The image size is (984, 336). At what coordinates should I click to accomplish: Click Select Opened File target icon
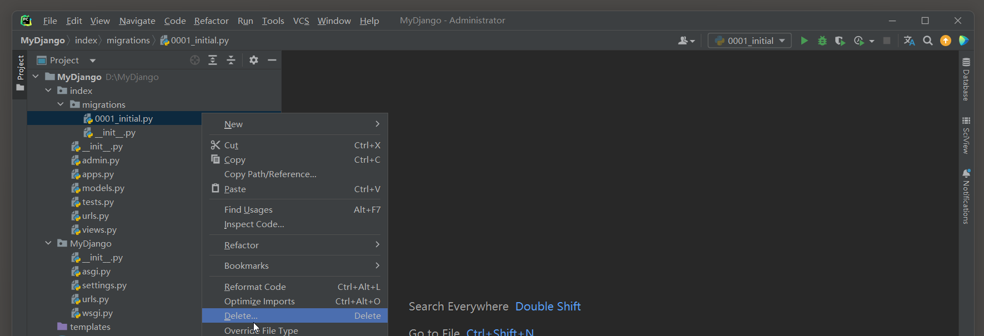[195, 60]
